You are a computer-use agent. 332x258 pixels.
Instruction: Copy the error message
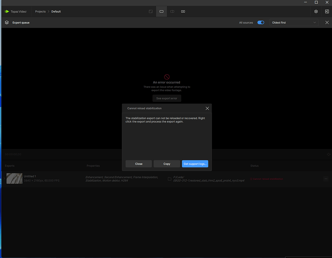coord(167,164)
